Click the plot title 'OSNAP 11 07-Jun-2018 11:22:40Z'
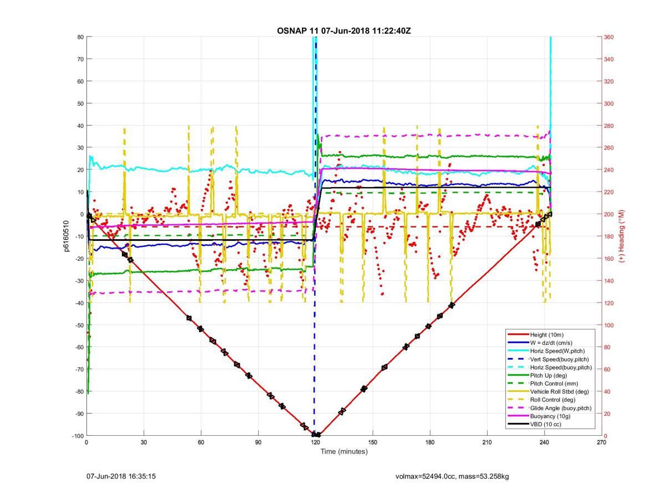The width and height of the screenshot is (665, 490). tap(344, 30)
